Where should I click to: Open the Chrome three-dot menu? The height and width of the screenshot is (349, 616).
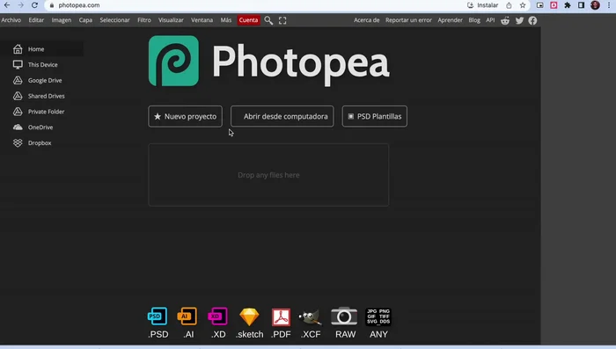[x=609, y=5]
